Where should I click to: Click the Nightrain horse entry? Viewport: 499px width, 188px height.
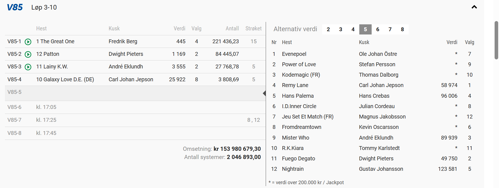click(x=293, y=169)
